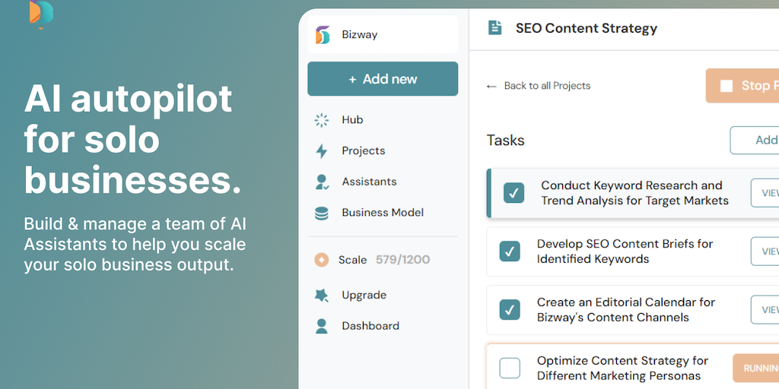Click the Hub spinner icon

tap(322, 120)
